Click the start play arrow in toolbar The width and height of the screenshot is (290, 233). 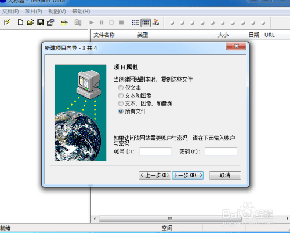pos(92,23)
